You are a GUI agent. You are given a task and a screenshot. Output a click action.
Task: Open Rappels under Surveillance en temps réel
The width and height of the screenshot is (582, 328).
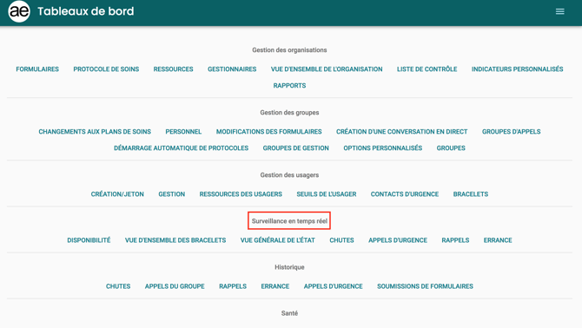tap(455, 240)
